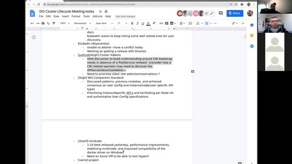Viewport: 292px width, 164px height.
Task: Open the collaborator chat icon
Action: pos(212,13)
